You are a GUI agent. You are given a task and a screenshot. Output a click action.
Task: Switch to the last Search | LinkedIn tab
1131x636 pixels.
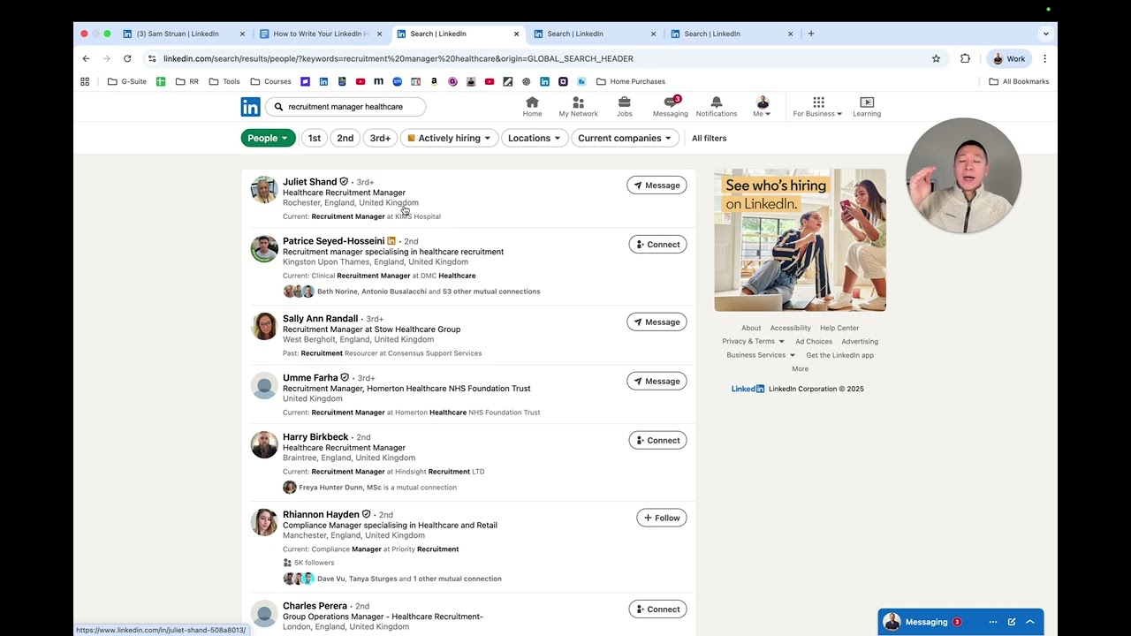(732, 34)
